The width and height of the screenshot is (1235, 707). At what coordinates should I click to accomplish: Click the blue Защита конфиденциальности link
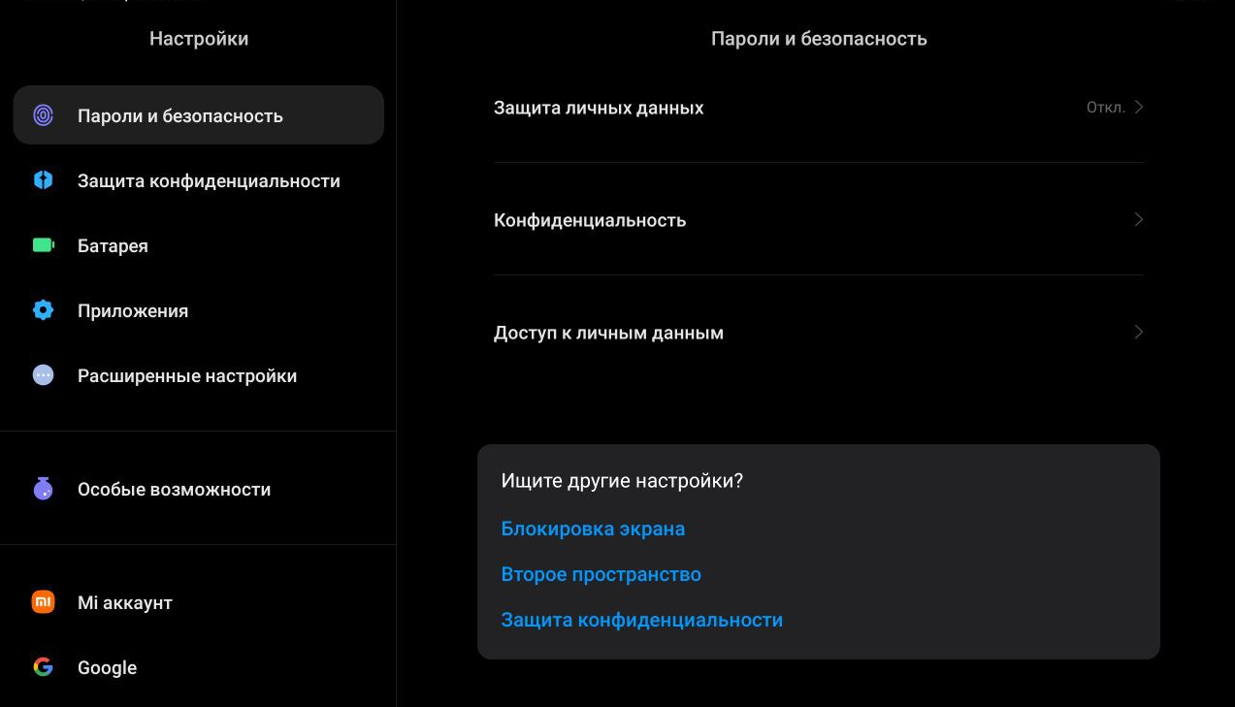pos(641,620)
